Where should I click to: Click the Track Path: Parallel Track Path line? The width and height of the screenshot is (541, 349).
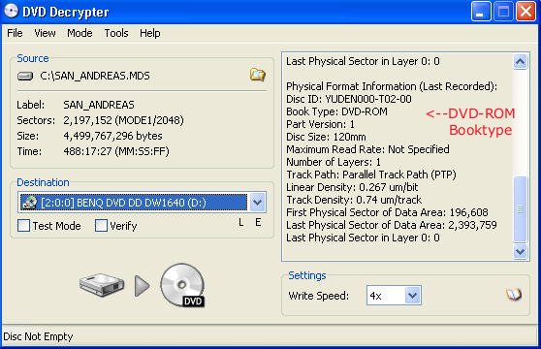click(x=371, y=174)
